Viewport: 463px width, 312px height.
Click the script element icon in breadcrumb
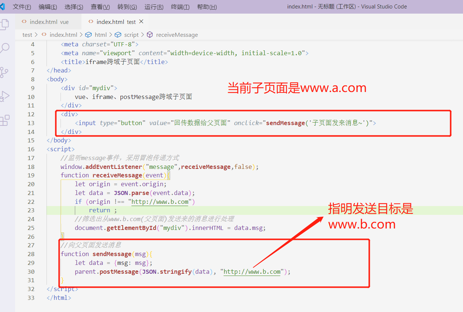point(118,35)
